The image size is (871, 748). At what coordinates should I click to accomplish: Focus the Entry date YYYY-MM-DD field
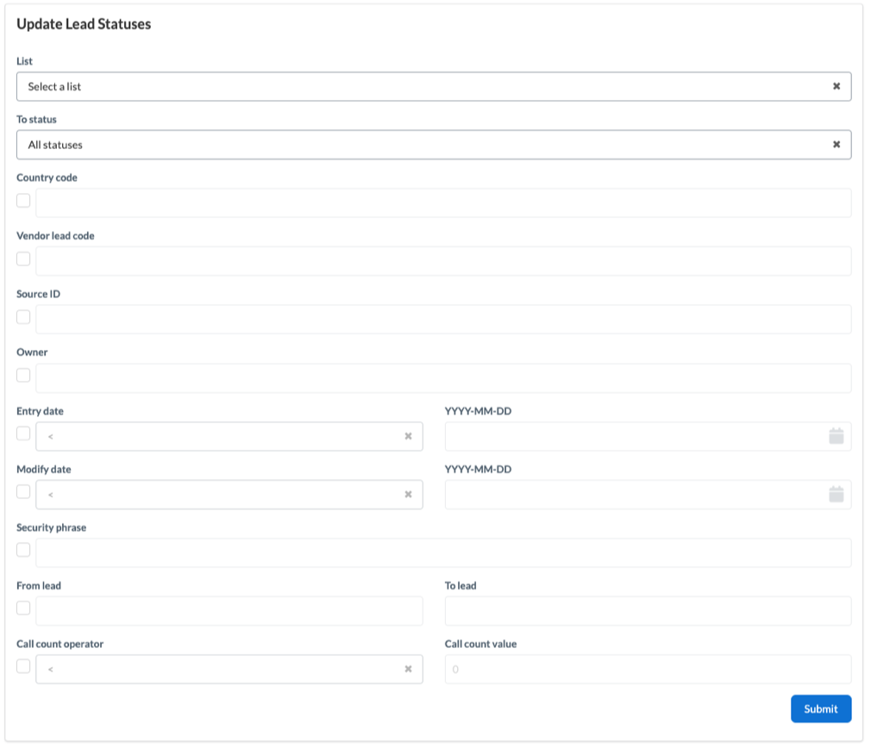[x=649, y=436]
